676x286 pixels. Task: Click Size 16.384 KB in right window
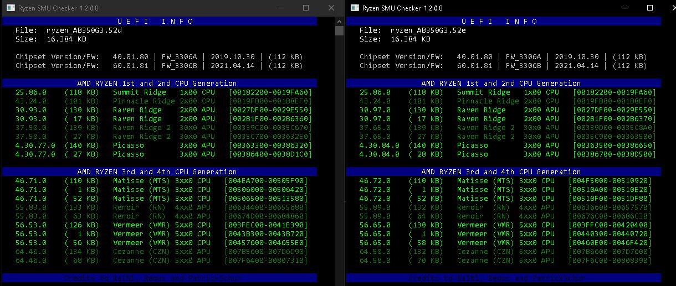pyautogui.click(x=395, y=39)
